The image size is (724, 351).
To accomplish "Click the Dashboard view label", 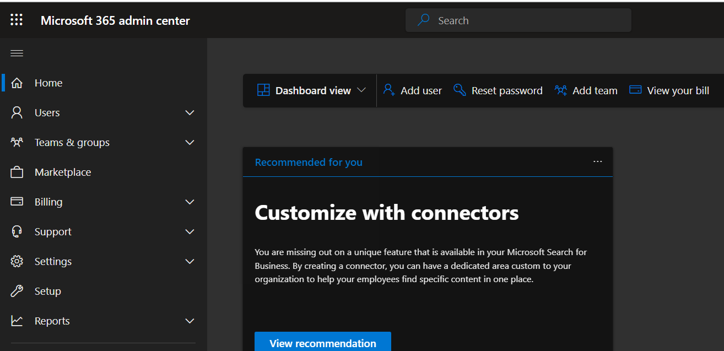I will click(313, 91).
